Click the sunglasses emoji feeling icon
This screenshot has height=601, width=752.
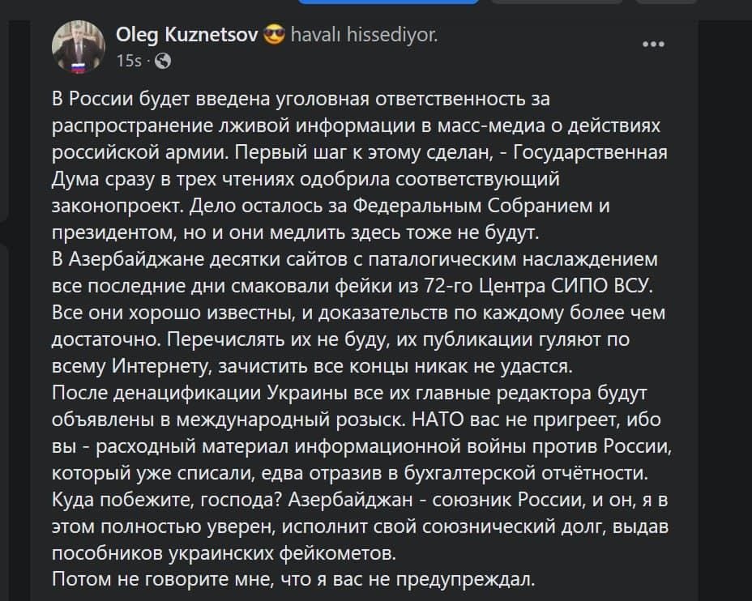(x=275, y=35)
